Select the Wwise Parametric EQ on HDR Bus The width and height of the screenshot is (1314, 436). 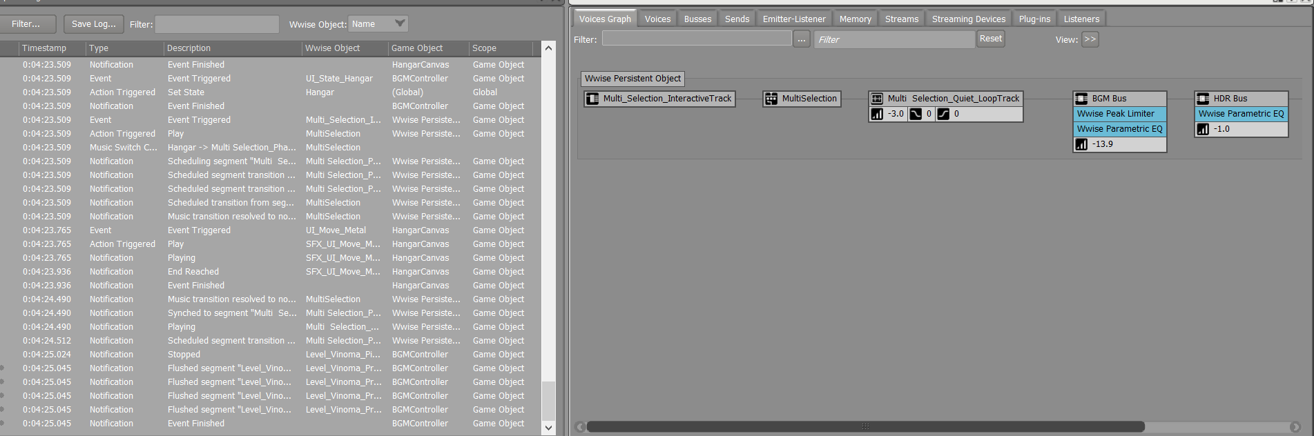pos(1241,114)
